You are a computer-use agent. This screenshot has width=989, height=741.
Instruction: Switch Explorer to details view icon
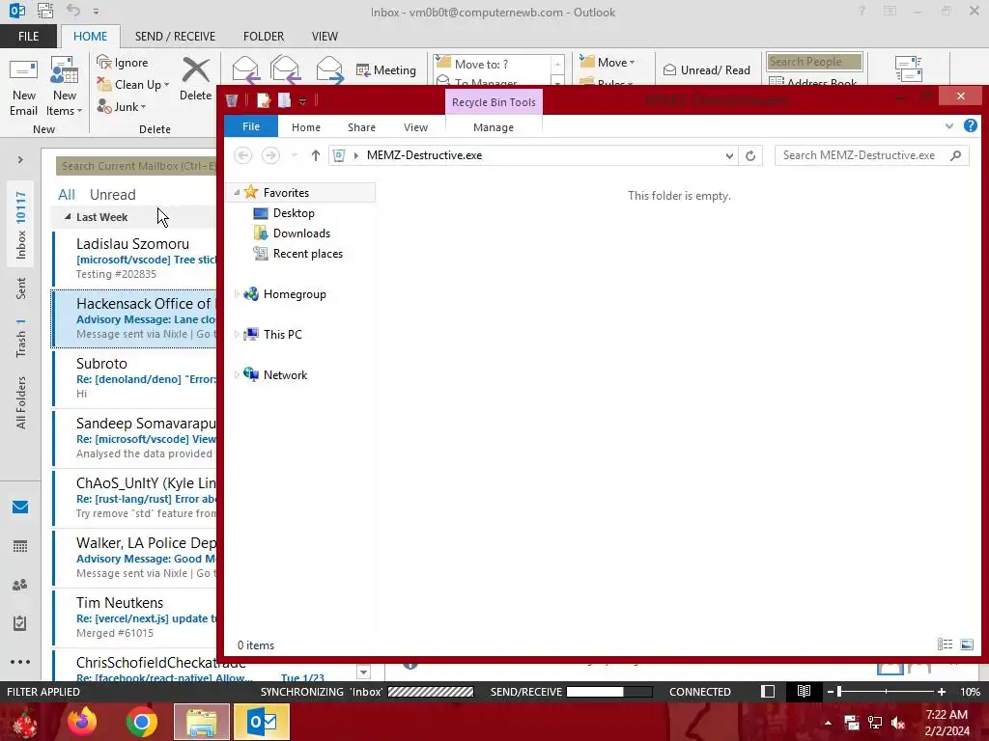(x=945, y=644)
